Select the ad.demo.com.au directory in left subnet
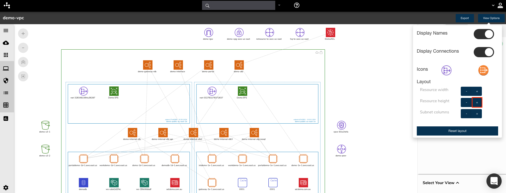The height and width of the screenshot is (193, 506). [x=175, y=183]
